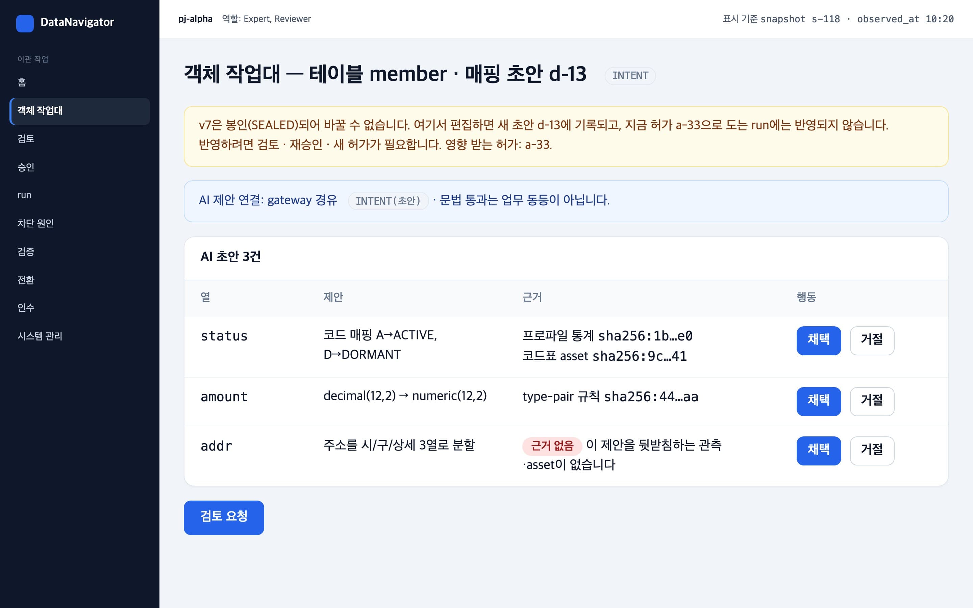Open the 검증 sidebar page
973x608 pixels.
(x=80, y=252)
